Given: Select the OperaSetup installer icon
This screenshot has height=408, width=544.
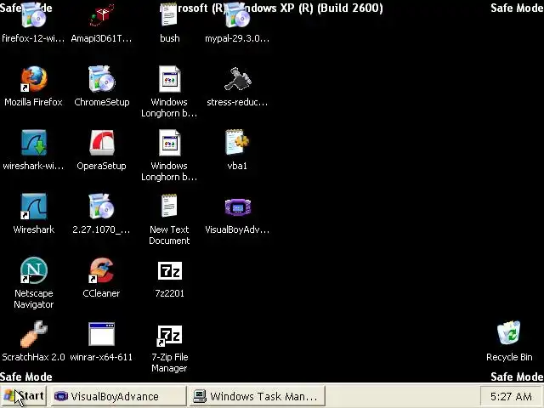Looking at the screenshot, I should pos(101,143).
